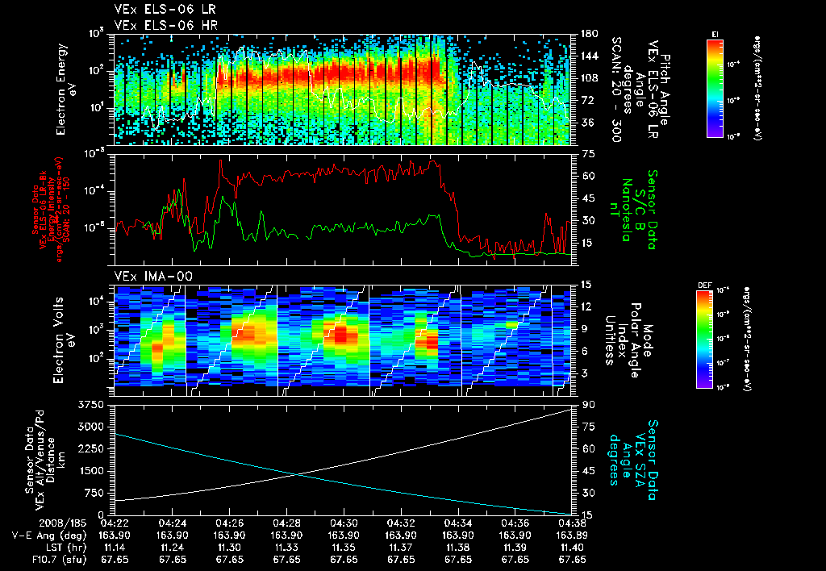
Task: Click the 'EI' color bar title
Action: click(715, 34)
